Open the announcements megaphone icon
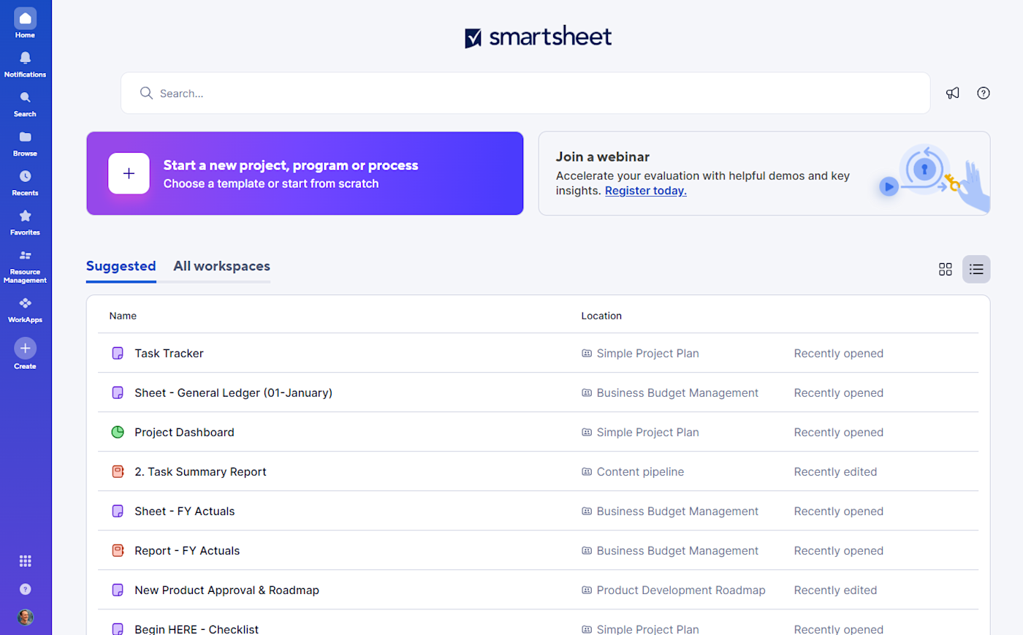 [953, 93]
